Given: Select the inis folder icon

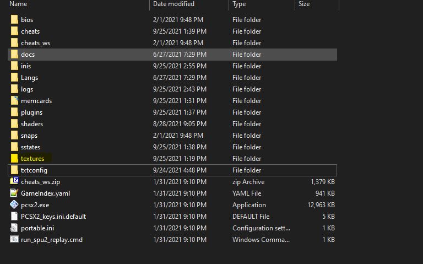Looking at the screenshot, I should click(14, 66).
